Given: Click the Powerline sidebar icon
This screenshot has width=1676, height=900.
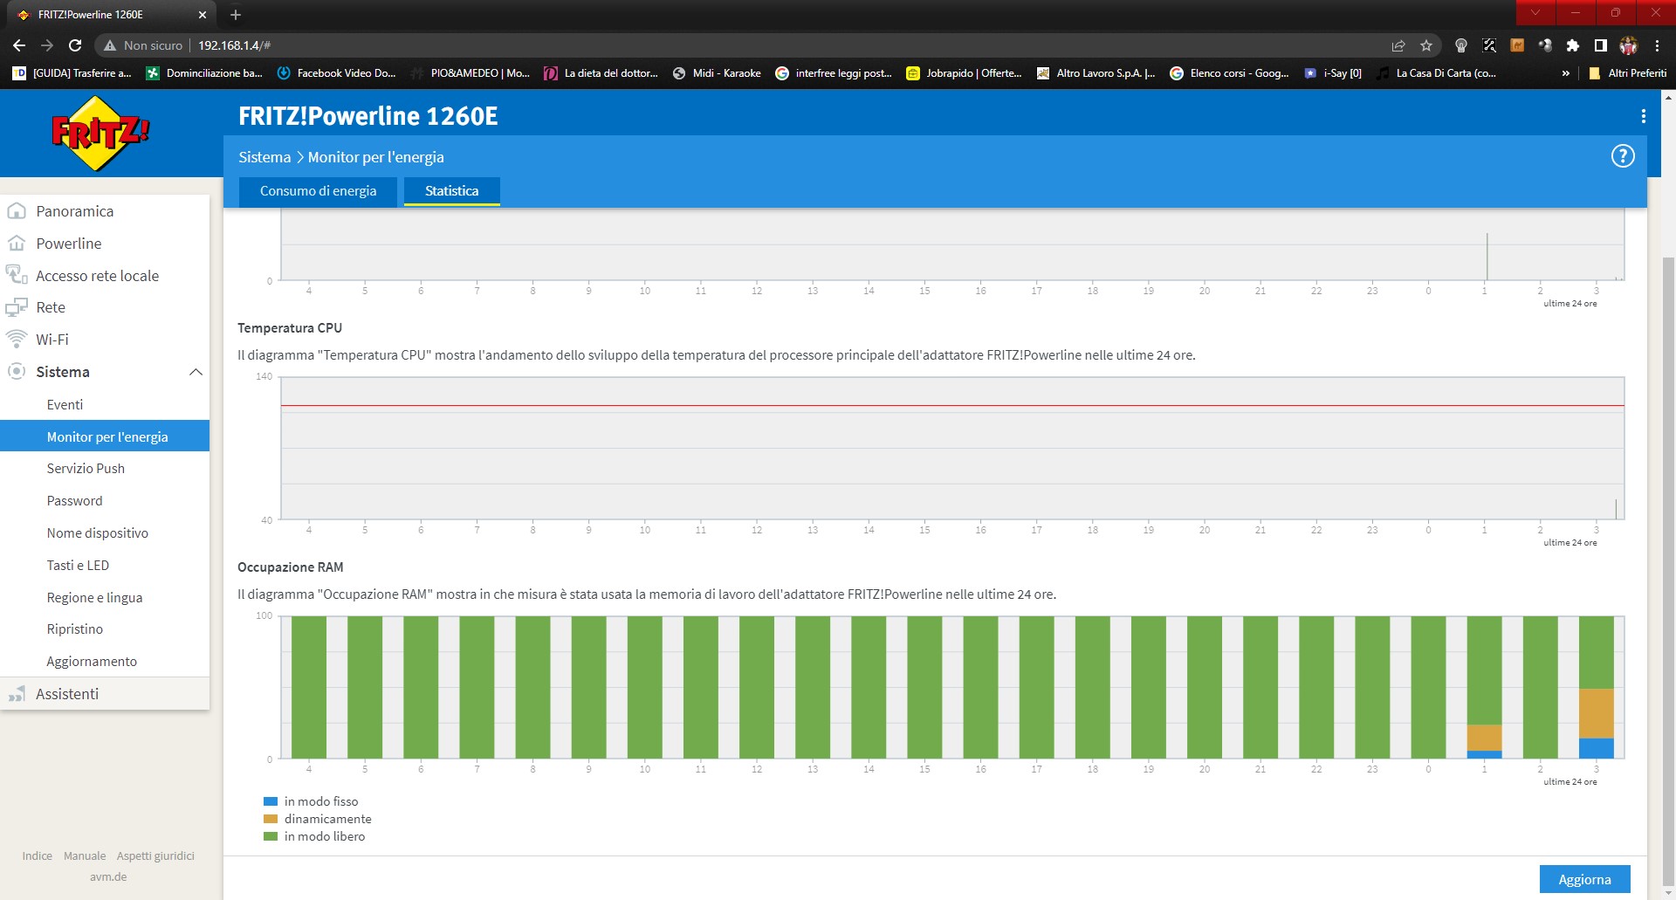Looking at the screenshot, I should click(x=17, y=244).
